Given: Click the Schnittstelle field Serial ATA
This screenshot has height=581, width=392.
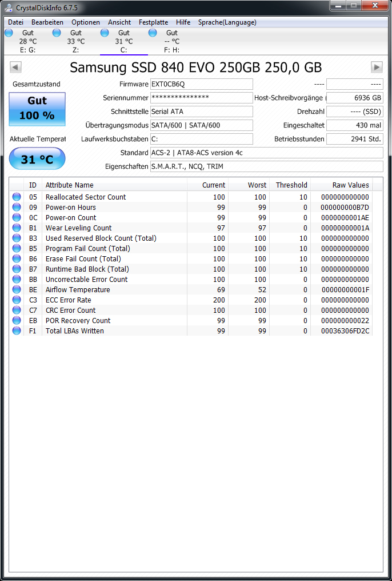Looking at the screenshot, I should 201,112.
